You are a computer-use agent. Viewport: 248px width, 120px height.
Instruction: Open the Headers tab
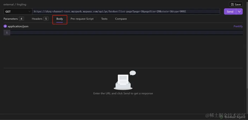pyautogui.click(x=40, y=19)
